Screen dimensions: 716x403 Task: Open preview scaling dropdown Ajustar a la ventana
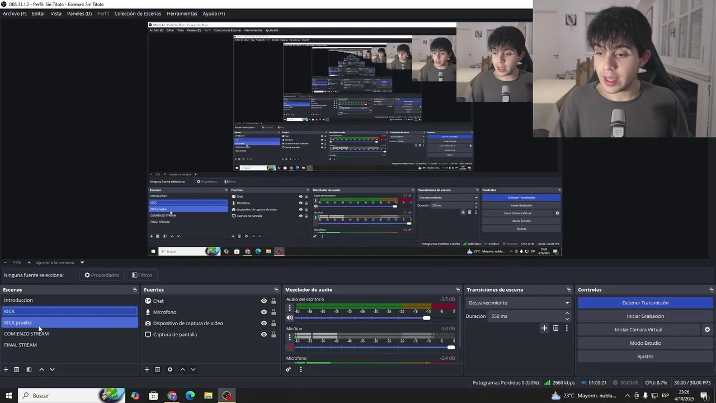click(60, 263)
